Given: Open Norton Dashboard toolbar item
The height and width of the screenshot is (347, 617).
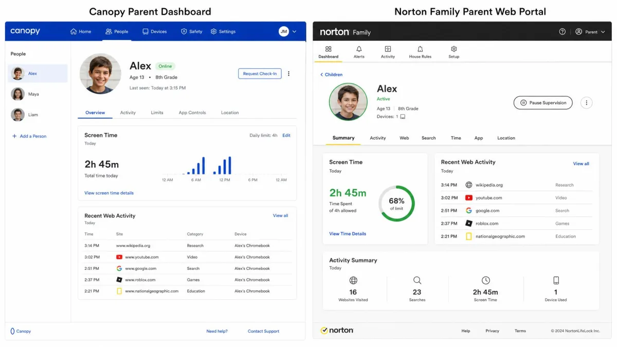Looking at the screenshot, I should pyautogui.click(x=329, y=52).
